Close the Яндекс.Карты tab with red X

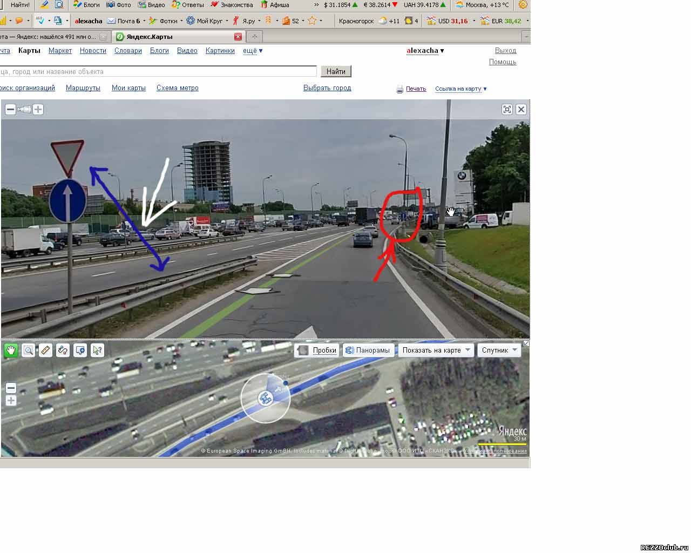(x=238, y=37)
